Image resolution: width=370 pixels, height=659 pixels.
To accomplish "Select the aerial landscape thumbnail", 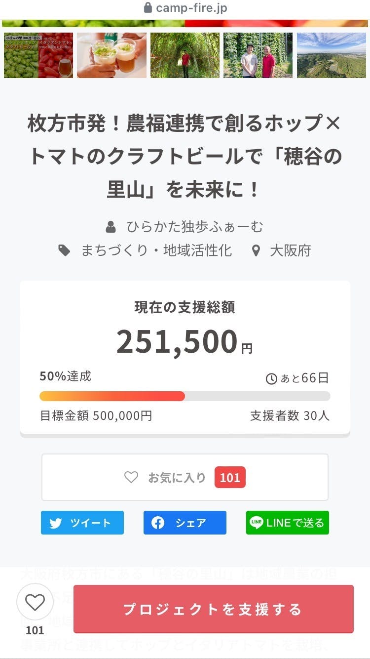I will tap(332, 55).
